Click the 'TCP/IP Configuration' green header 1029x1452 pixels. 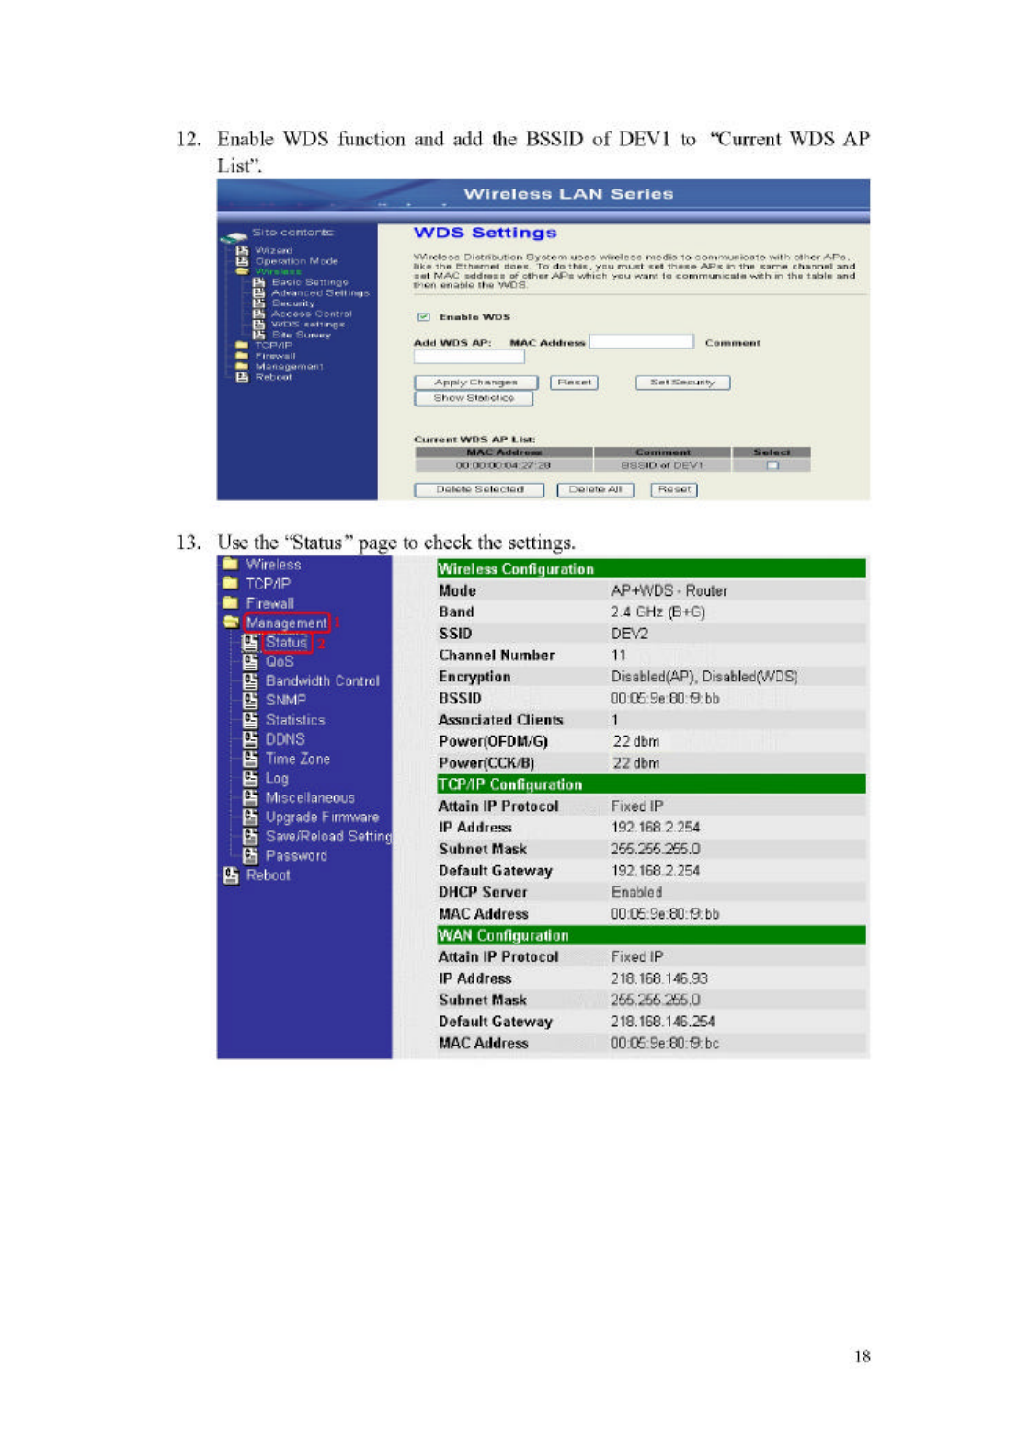pos(651,784)
